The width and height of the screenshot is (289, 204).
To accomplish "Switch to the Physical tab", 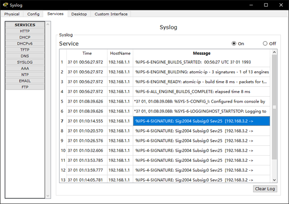I will coord(12,14).
